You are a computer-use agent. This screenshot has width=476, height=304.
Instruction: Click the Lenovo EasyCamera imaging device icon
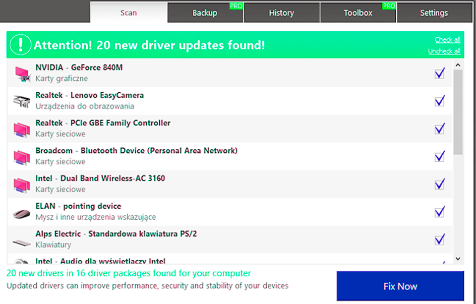(22, 102)
